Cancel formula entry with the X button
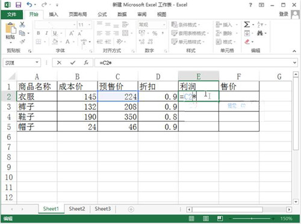The image size is (301, 224). (x=59, y=63)
